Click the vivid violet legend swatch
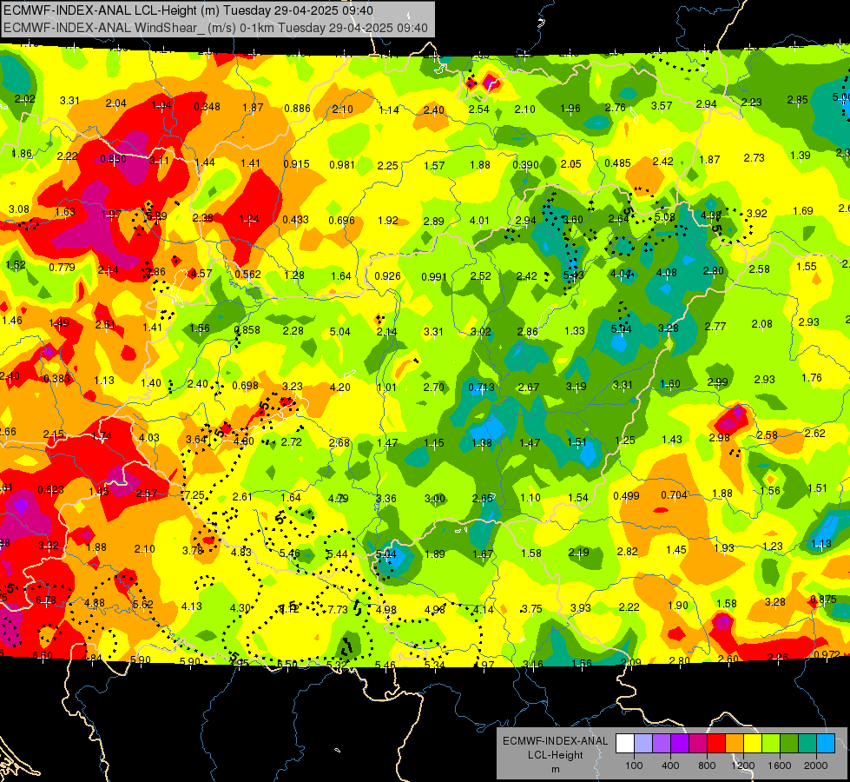The image size is (850, 782). pos(680,744)
